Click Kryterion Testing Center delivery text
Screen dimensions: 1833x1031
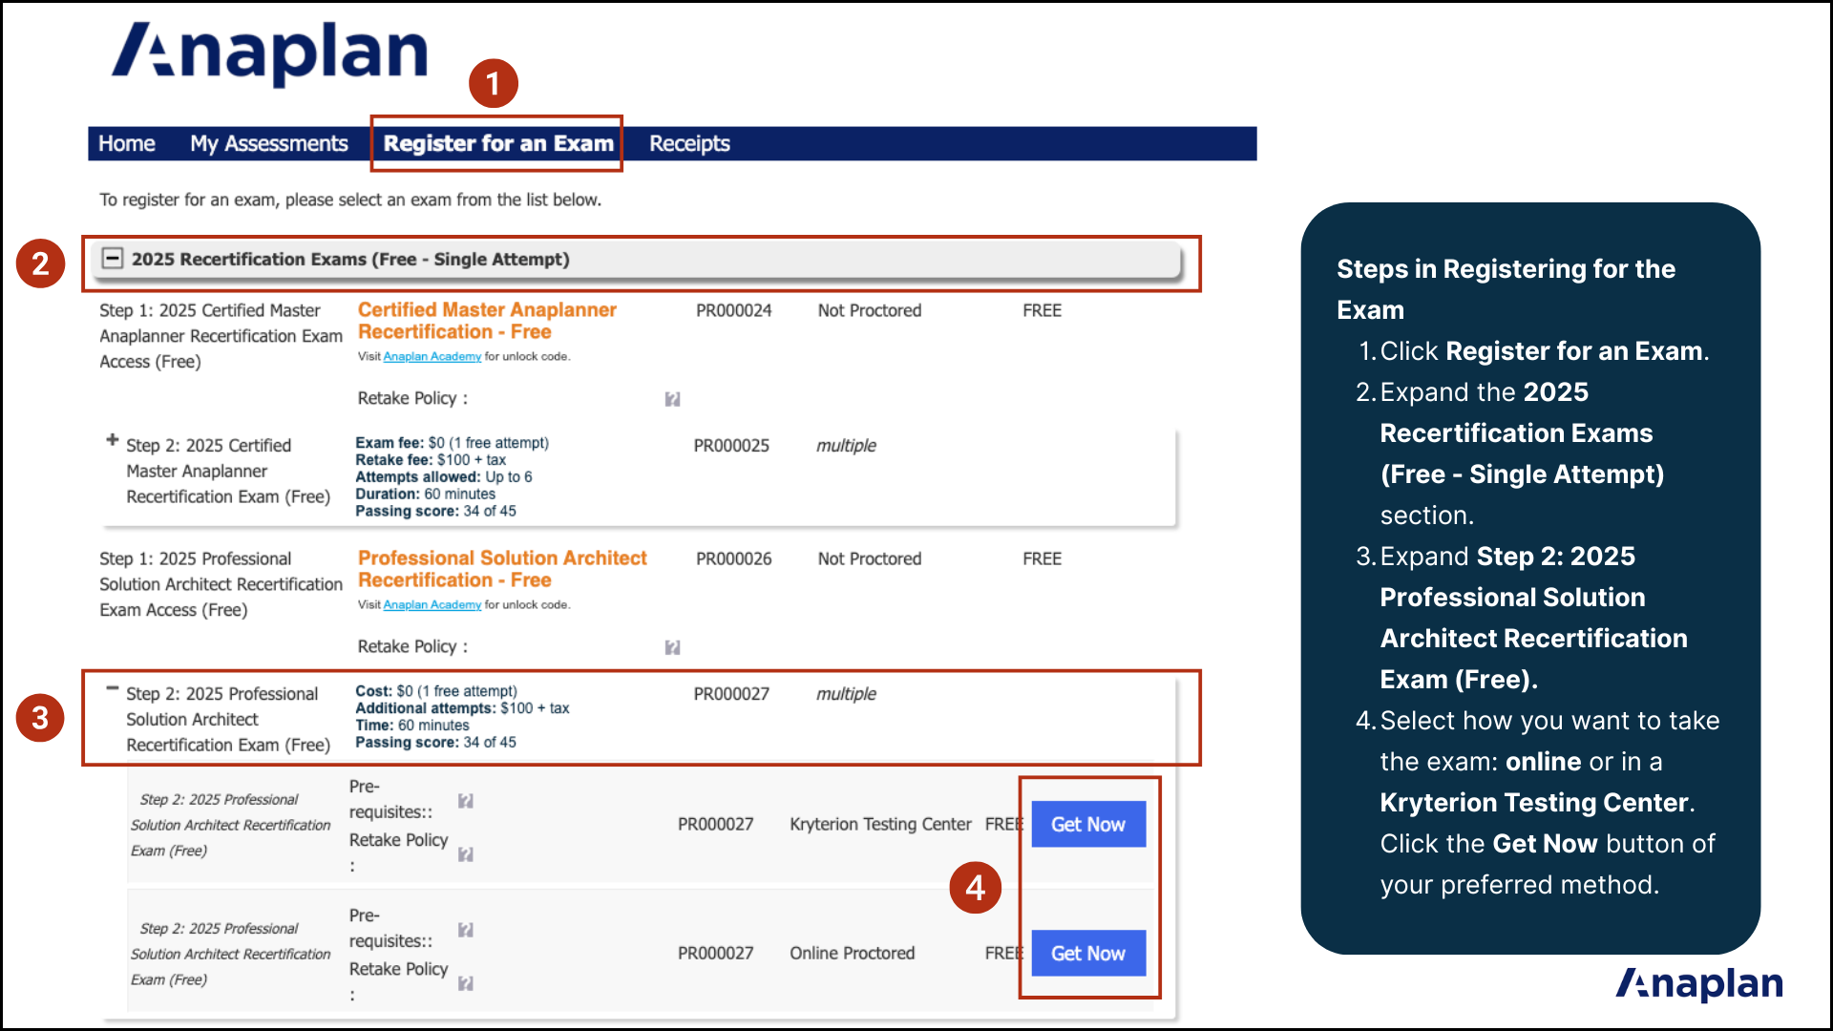(880, 824)
